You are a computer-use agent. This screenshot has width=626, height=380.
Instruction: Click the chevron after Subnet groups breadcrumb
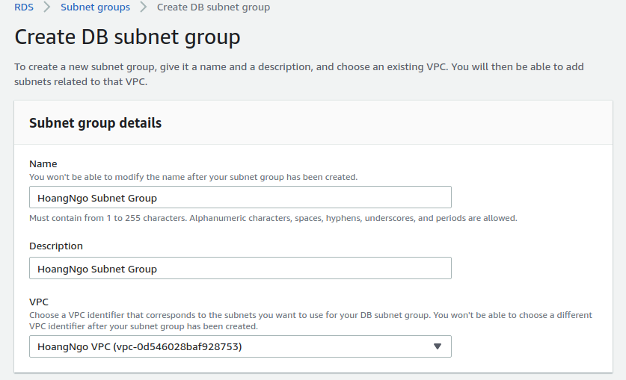coord(144,7)
